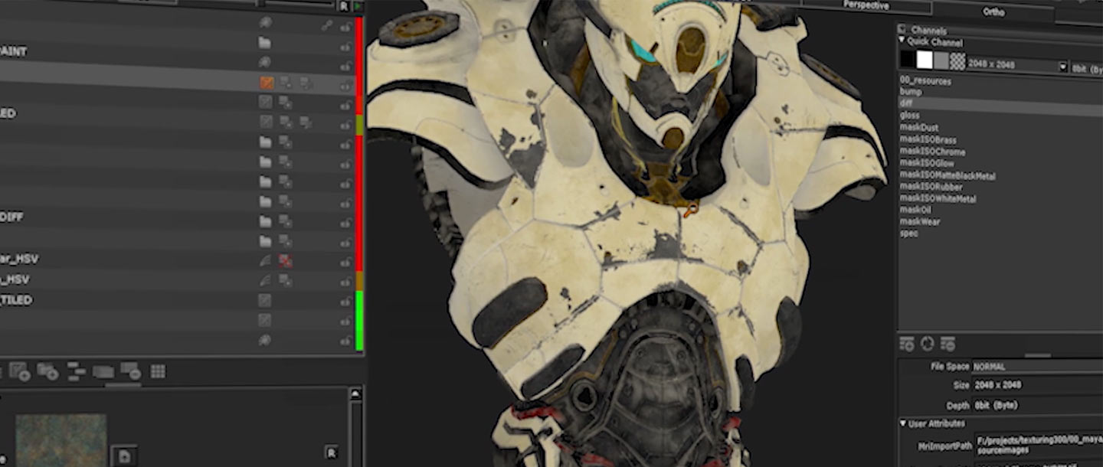The image size is (1103, 467).
Task: Select the bump channel
Action: [911, 92]
